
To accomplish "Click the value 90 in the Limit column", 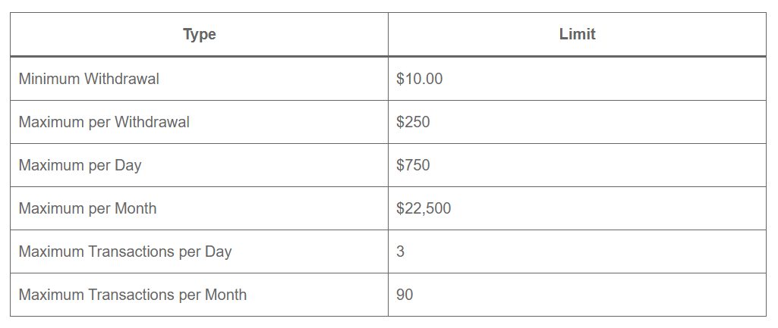I will 405,295.
